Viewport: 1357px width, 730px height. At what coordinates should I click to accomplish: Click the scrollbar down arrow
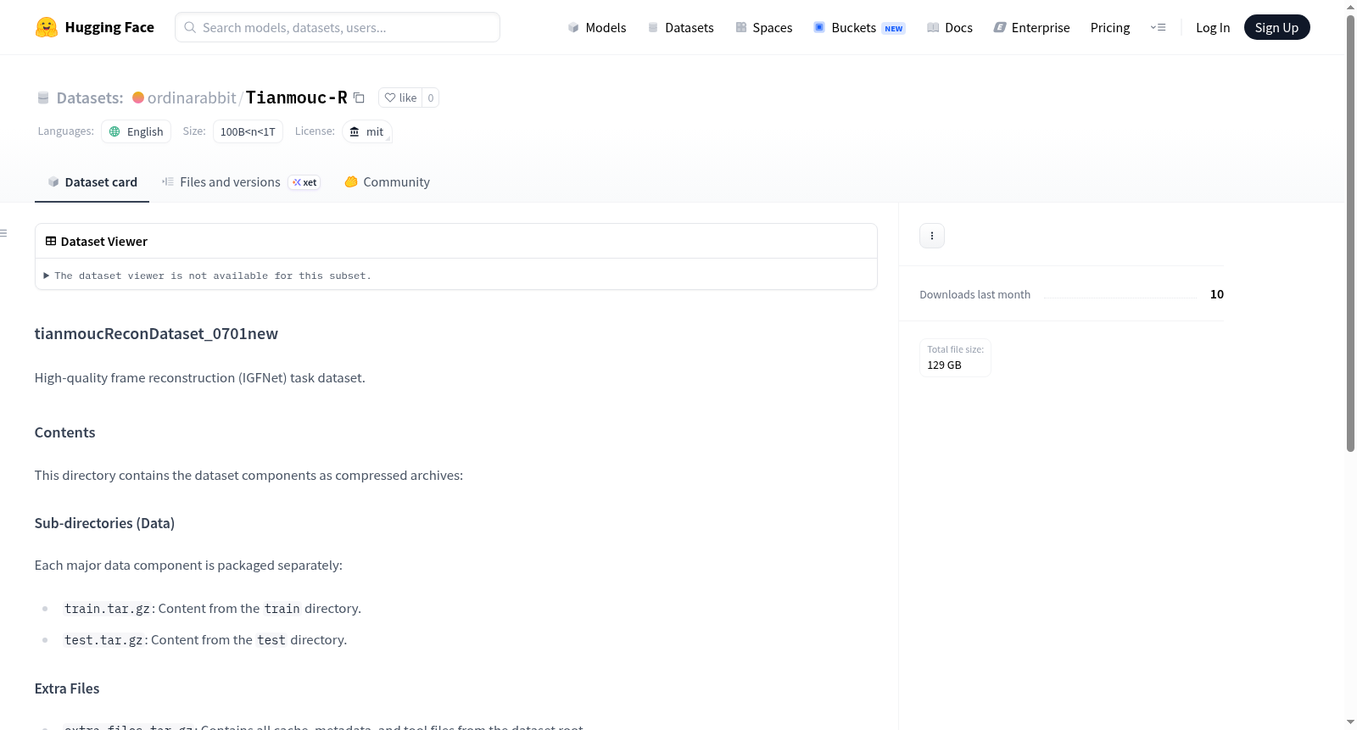point(1350,722)
